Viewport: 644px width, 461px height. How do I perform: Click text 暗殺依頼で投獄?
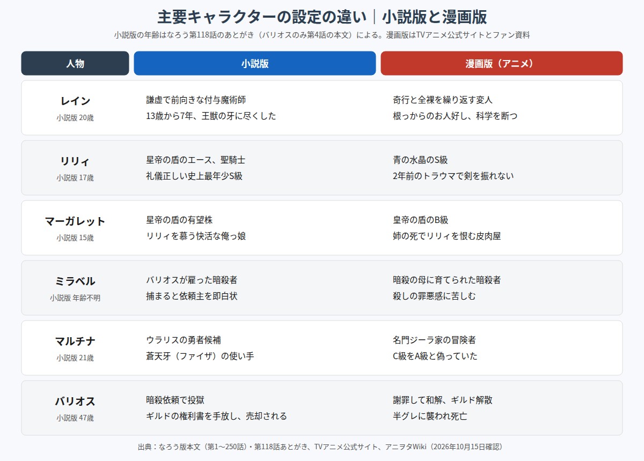175,400
